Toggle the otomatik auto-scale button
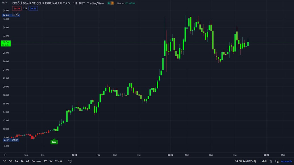This screenshot has height=165, width=294. click(x=286, y=161)
